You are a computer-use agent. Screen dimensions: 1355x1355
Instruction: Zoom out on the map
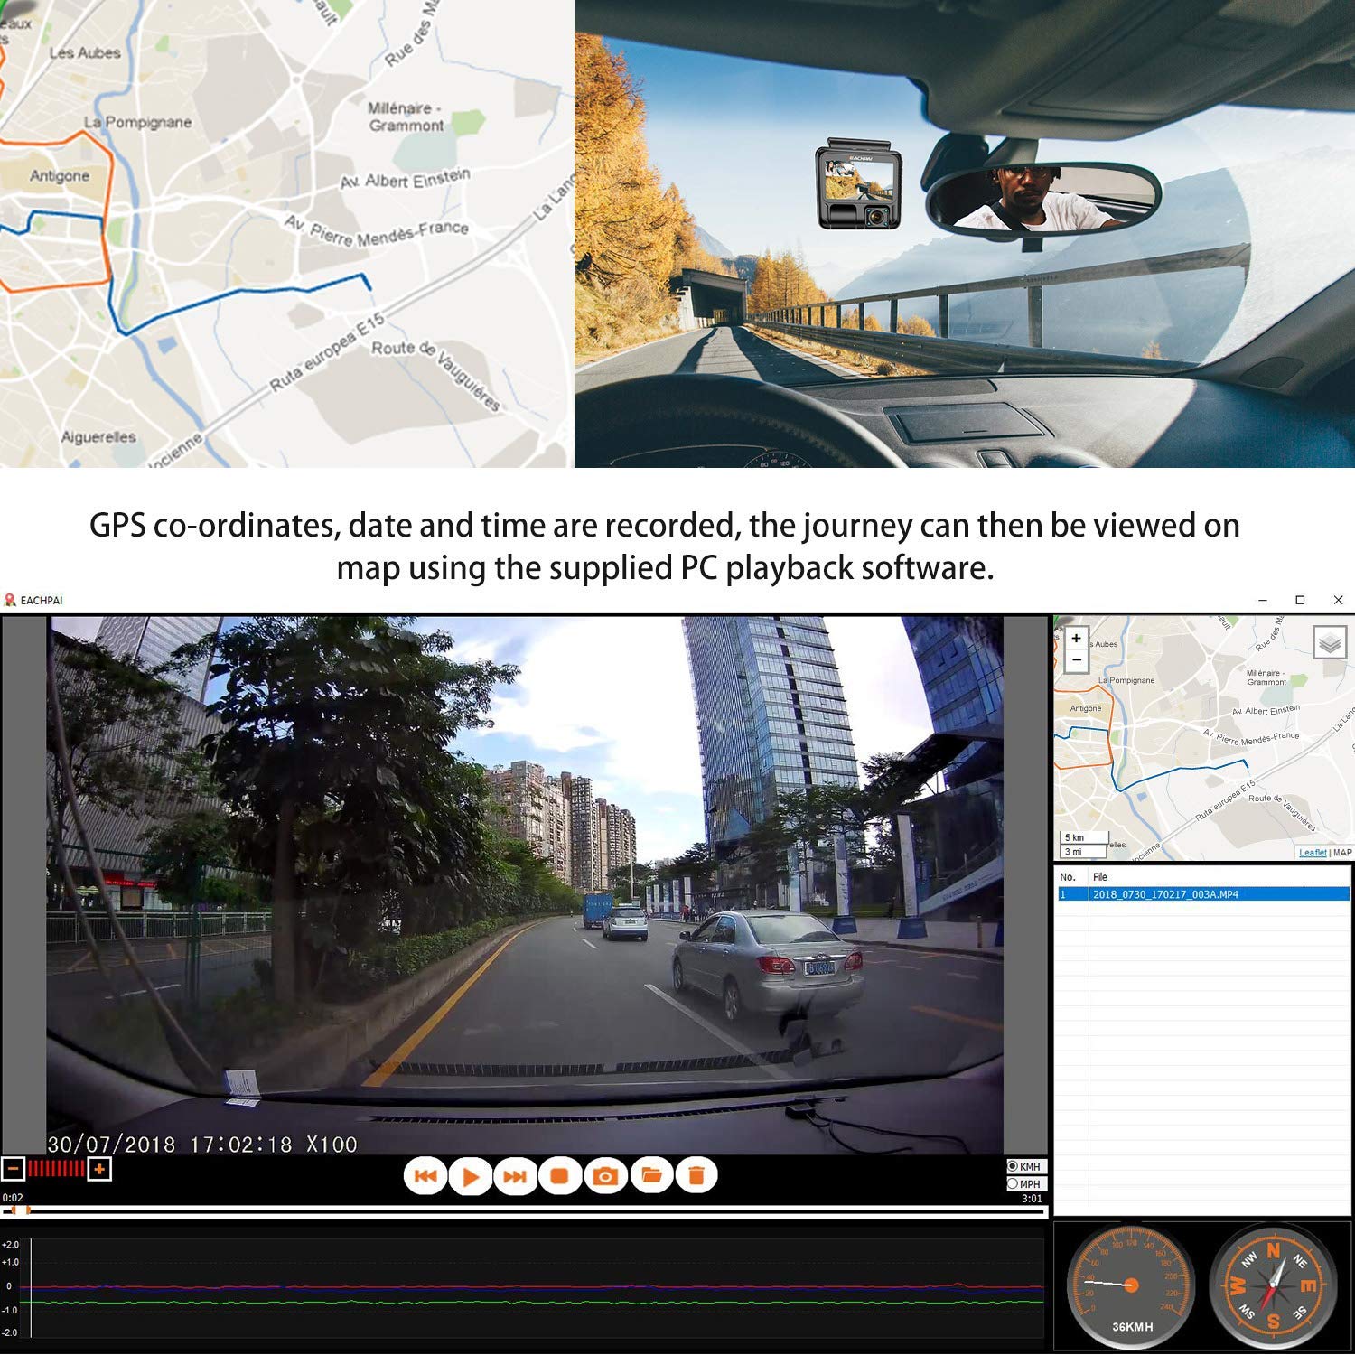[1077, 659]
